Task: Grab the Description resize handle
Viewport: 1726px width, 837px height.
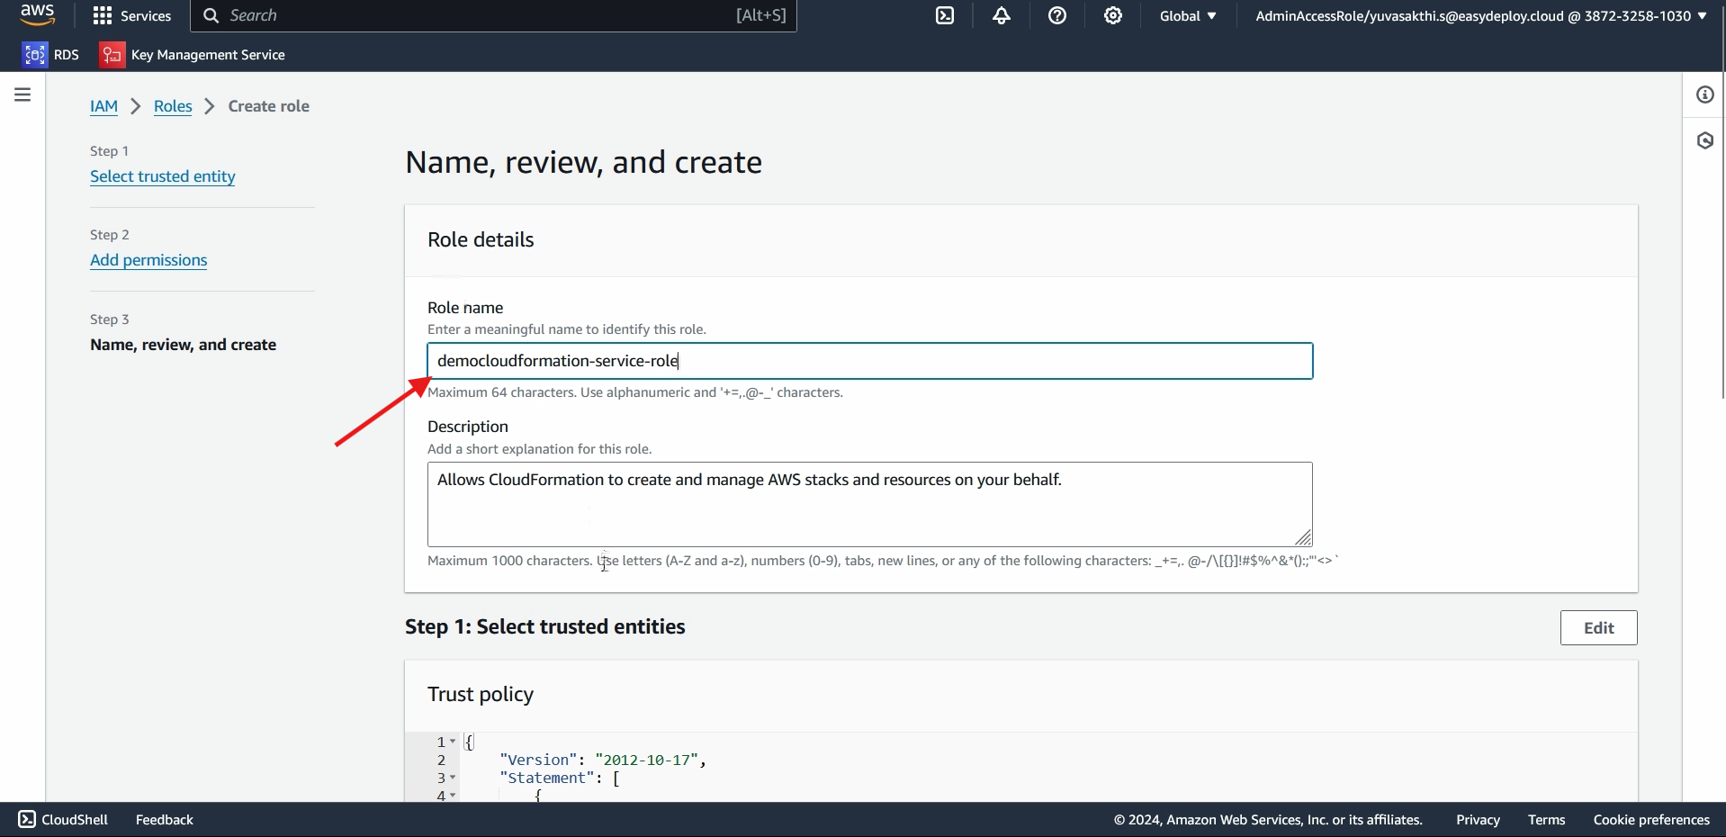Action: point(1303,537)
